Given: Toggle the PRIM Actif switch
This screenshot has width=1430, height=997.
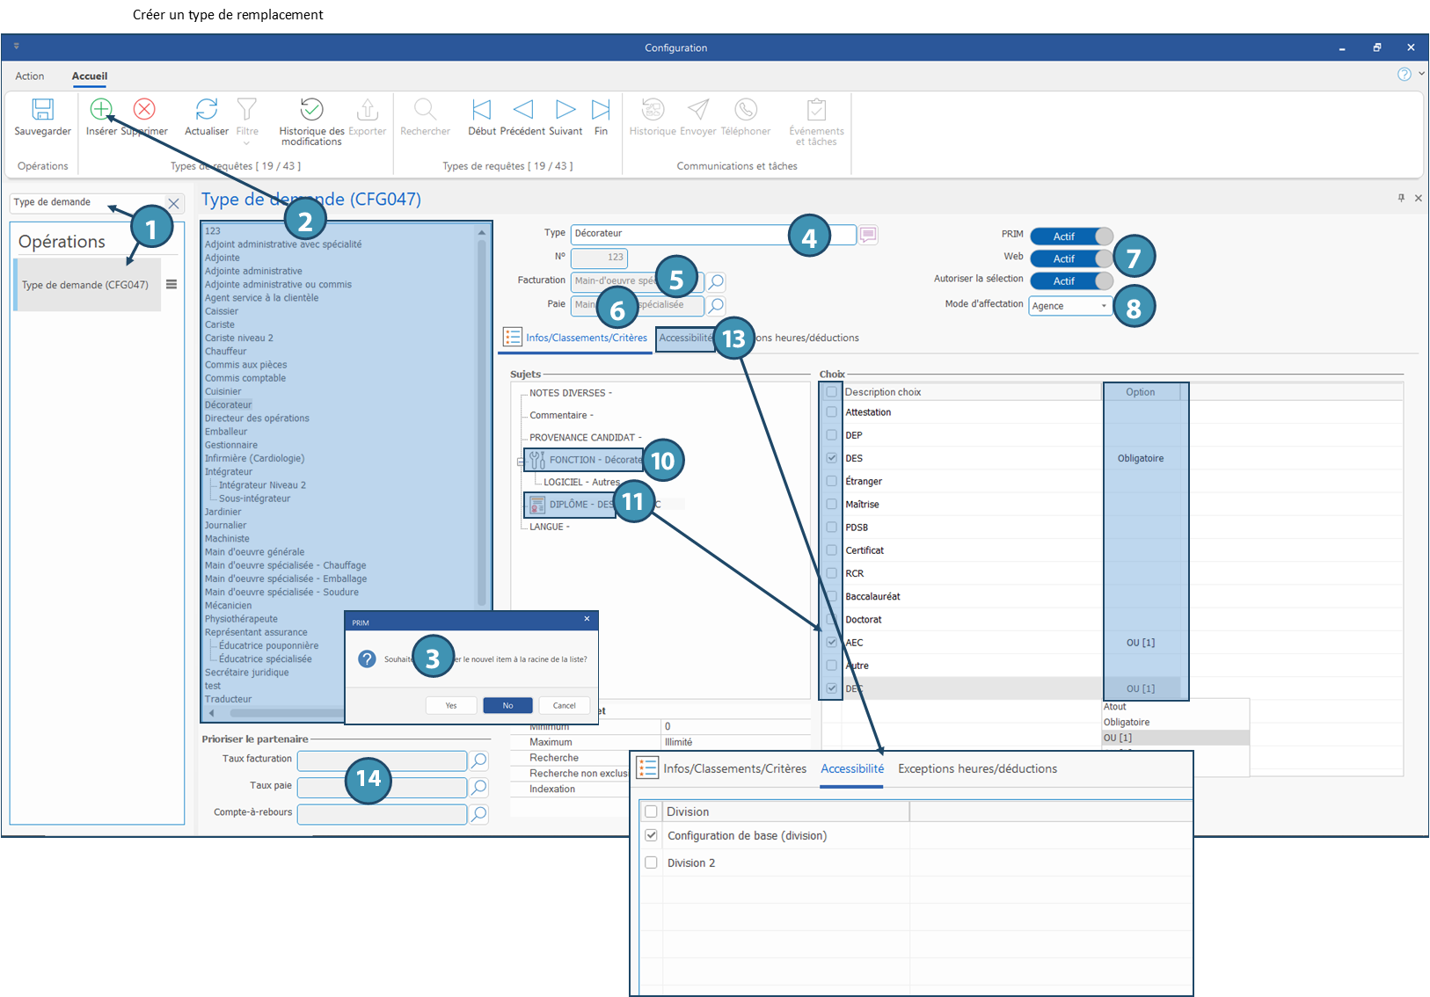Looking at the screenshot, I should [1071, 237].
